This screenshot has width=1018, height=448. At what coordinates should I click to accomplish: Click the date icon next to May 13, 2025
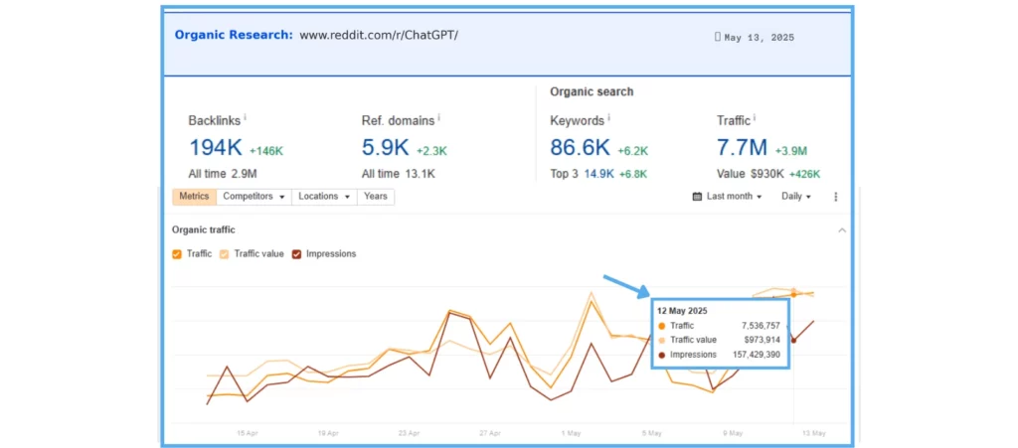coord(718,38)
